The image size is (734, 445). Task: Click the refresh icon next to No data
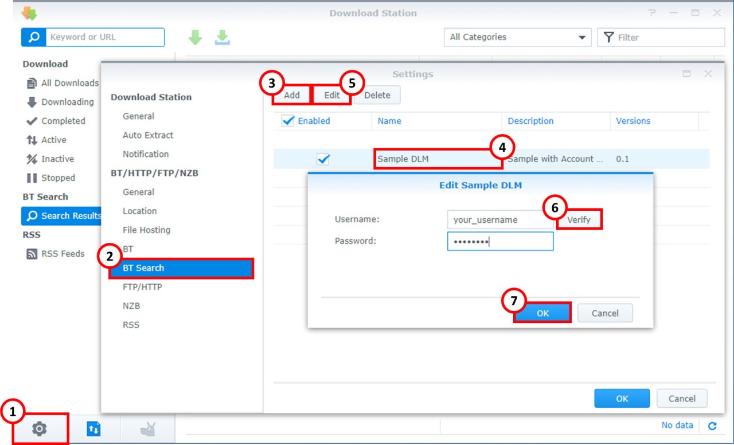712,426
